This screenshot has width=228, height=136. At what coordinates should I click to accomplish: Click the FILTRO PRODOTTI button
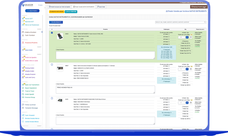[56, 22]
